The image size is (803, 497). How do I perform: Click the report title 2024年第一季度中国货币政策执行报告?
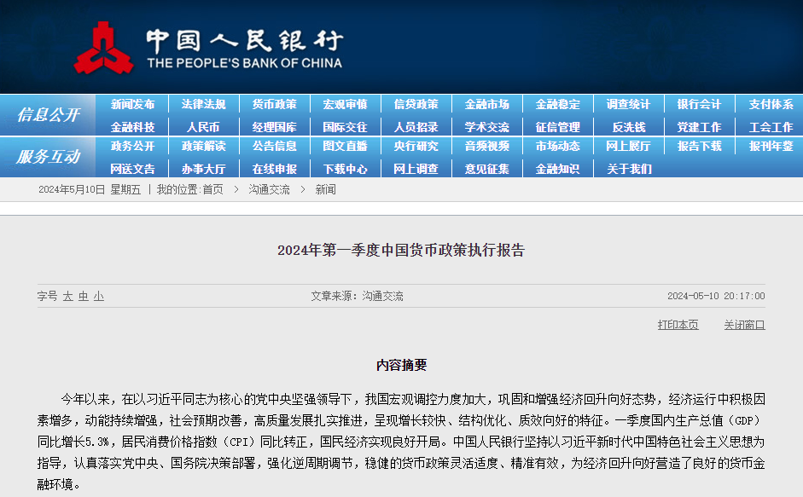coord(401,251)
